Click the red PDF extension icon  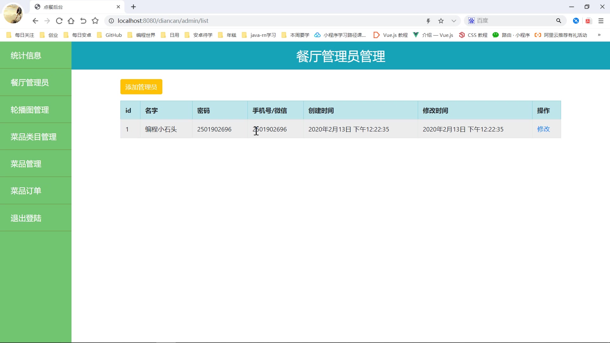[x=588, y=21]
